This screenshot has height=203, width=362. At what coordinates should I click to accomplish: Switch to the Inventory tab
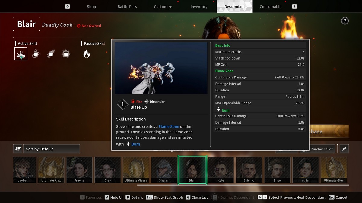(x=199, y=6)
